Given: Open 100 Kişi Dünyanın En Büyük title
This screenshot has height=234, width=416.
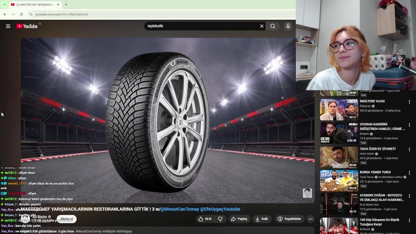Looking at the screenshot, I should tap(380, 222).
